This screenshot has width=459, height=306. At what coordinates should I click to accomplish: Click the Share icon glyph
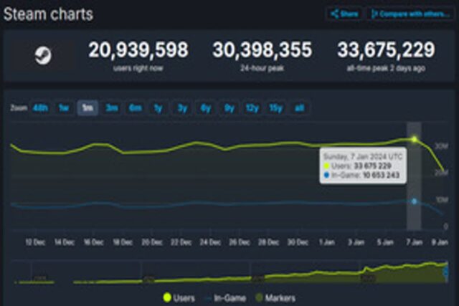click(335, 14)
